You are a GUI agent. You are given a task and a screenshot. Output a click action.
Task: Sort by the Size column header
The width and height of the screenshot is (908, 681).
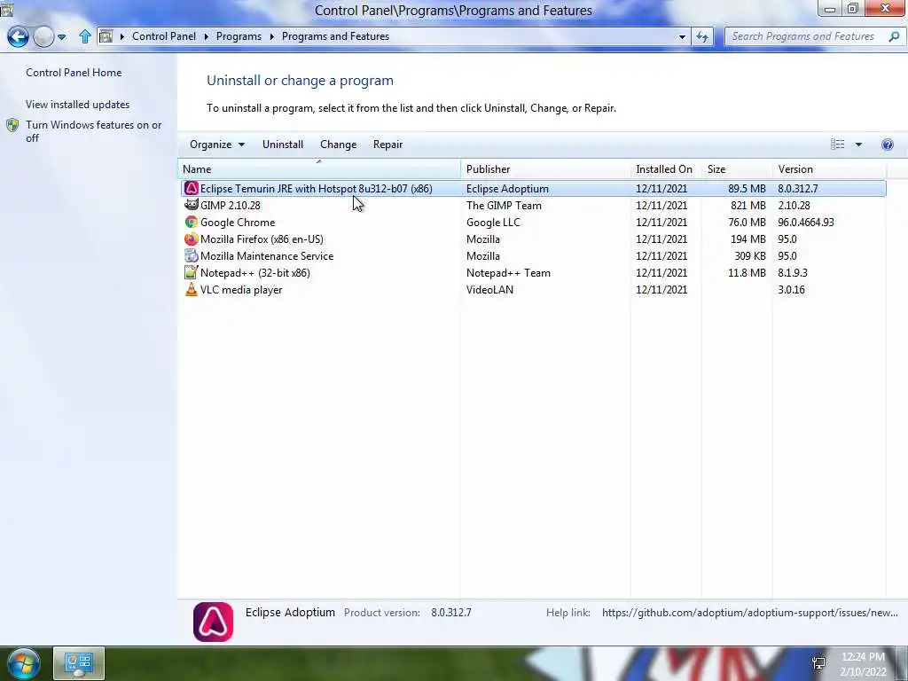pos(736,169)
